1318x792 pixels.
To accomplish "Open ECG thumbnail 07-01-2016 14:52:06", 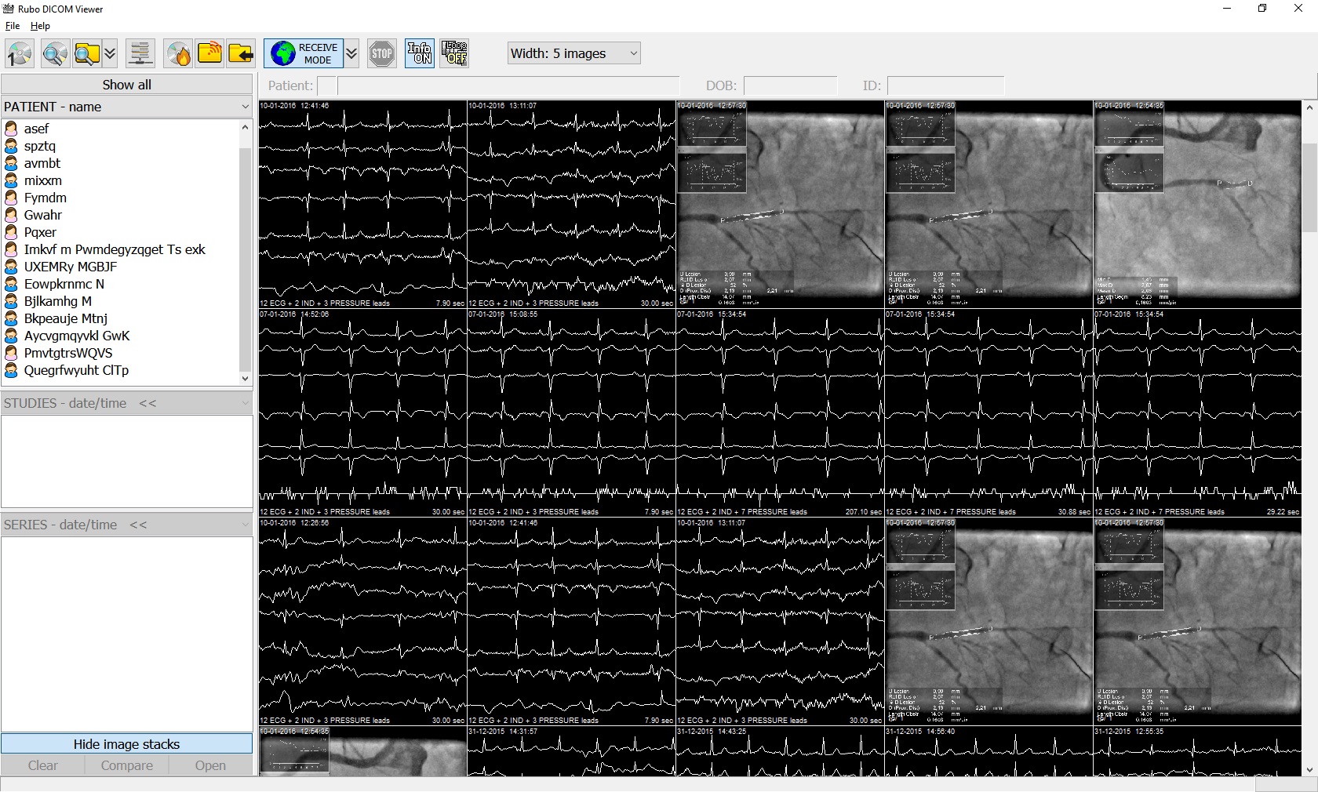I will pos(363,412).
